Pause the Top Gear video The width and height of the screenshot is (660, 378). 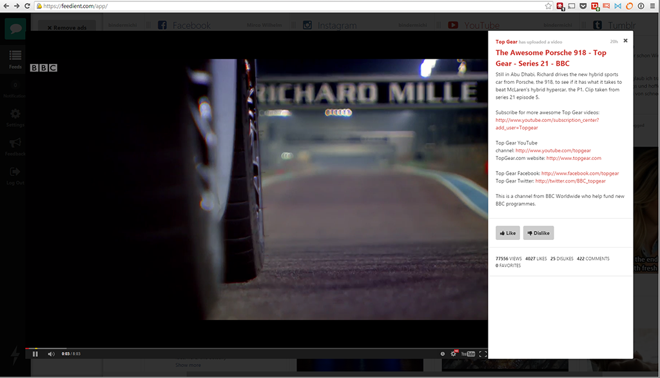[x=35, y=354]
